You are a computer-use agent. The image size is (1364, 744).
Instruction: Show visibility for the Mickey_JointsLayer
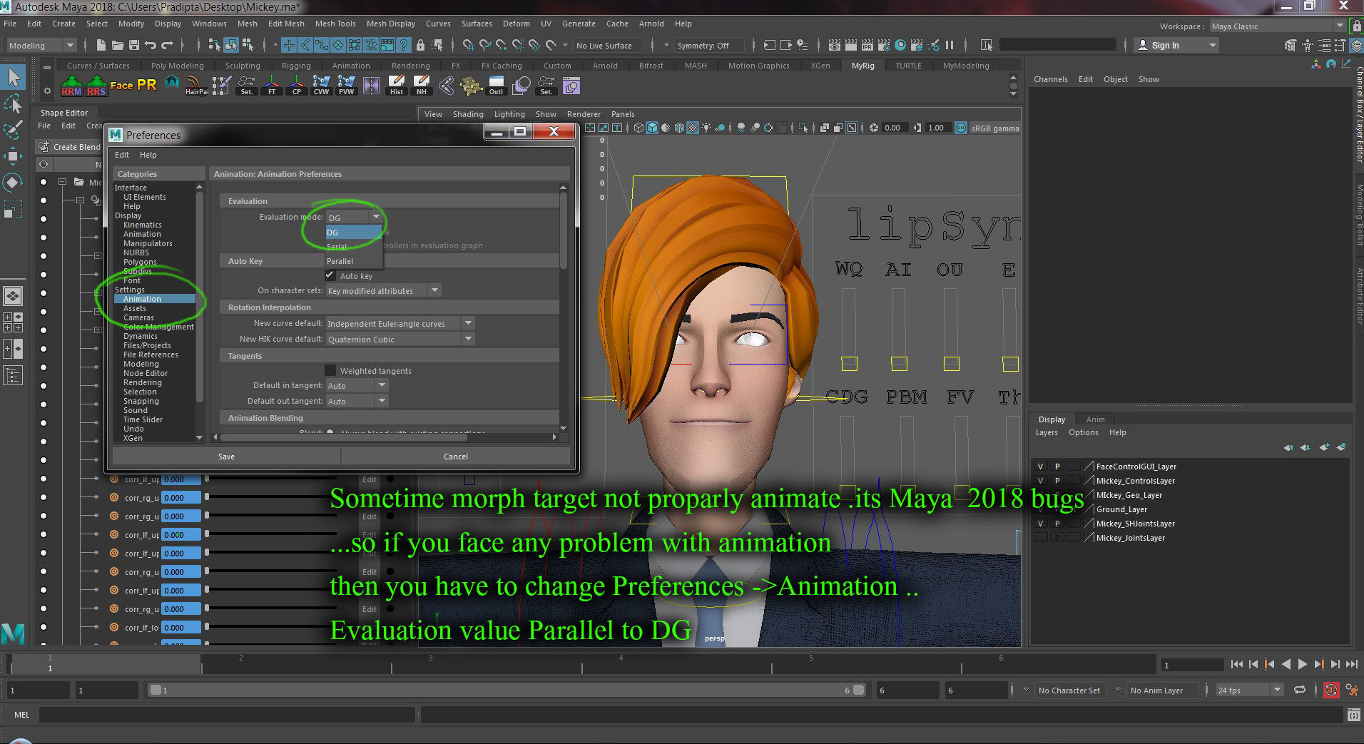tap(1040, 538)
